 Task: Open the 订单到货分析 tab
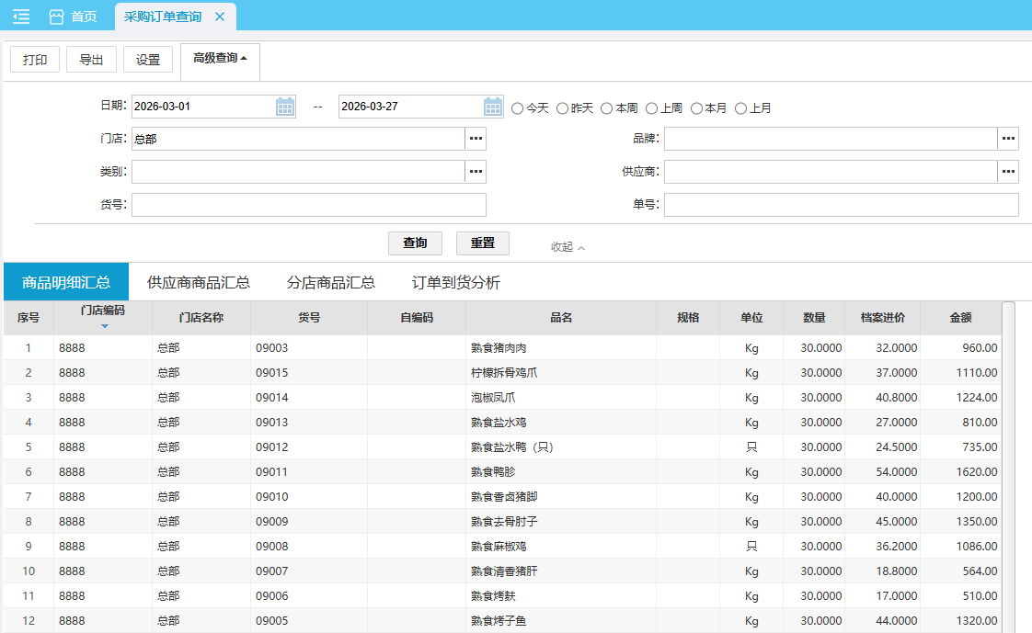point(456,282)
